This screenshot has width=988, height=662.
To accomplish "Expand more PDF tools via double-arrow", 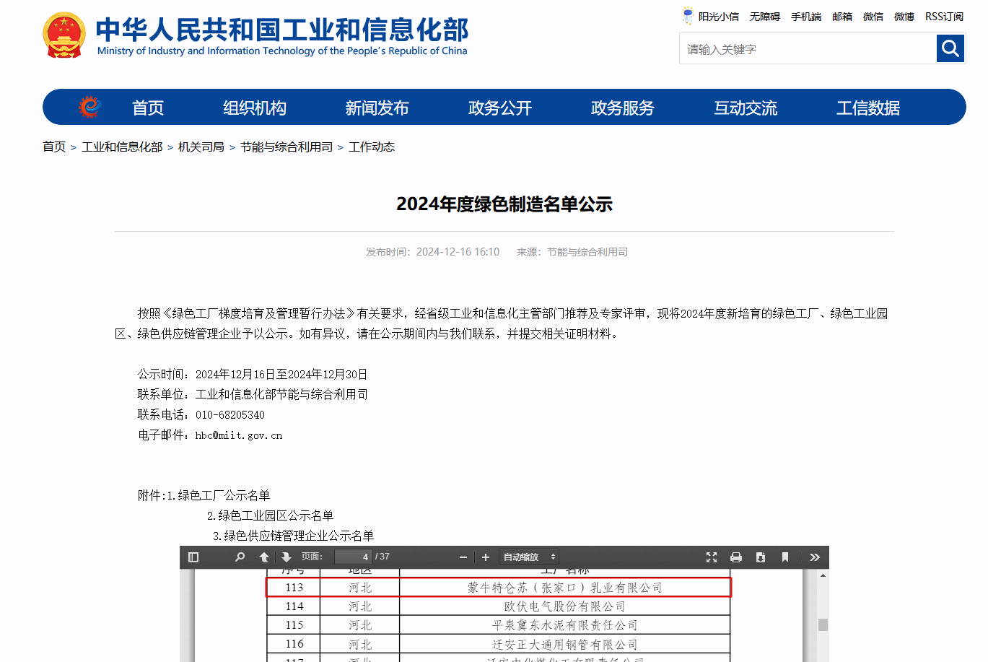I will [815, 557].
